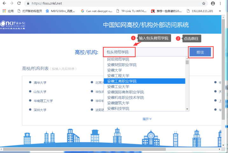Image resolution: width=228 pixels, height=153 pixels.
Task: Click the browser back arrow
Action: [4, 3]
